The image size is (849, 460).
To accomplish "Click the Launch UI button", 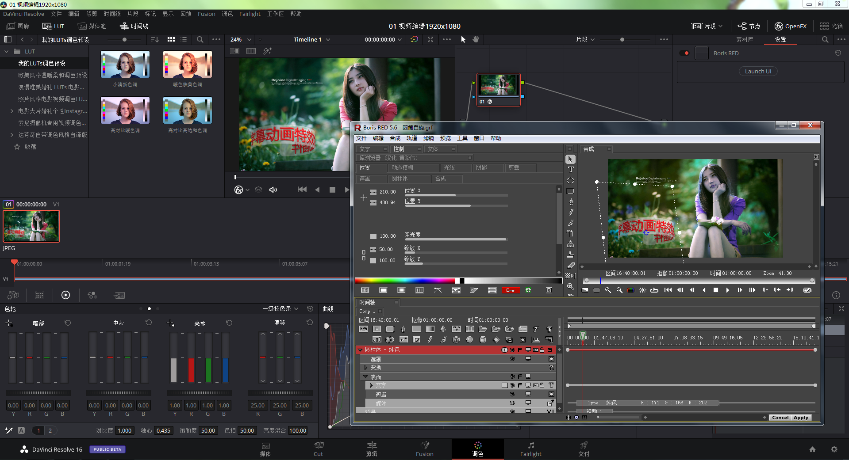I will click(758, 71).
